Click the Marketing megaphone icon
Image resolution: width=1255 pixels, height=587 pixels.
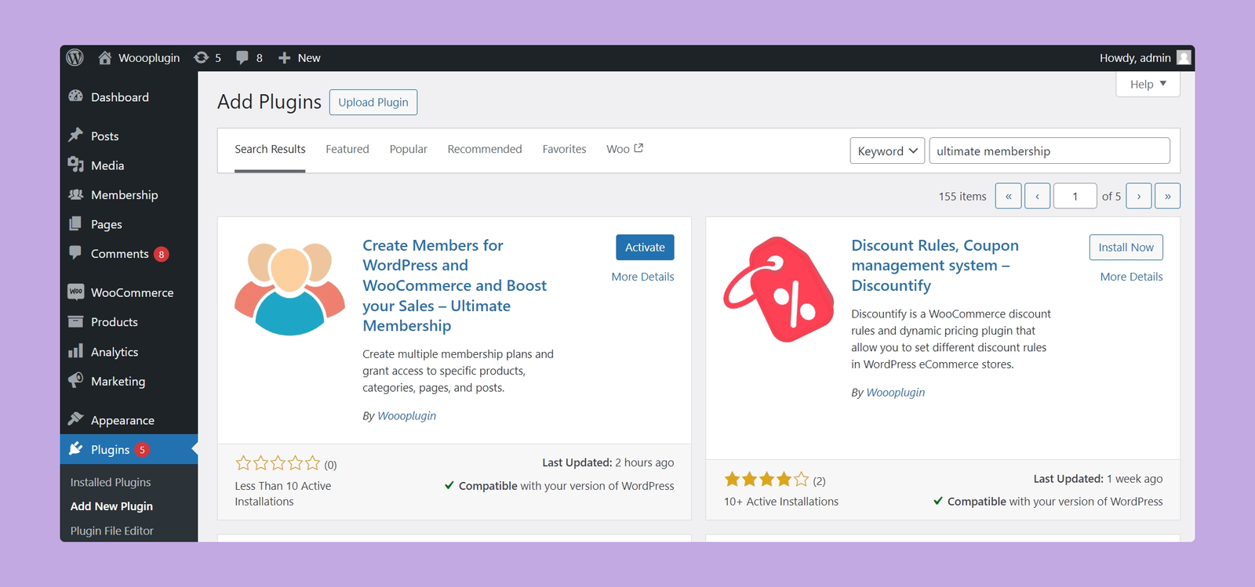coord(76,380)
